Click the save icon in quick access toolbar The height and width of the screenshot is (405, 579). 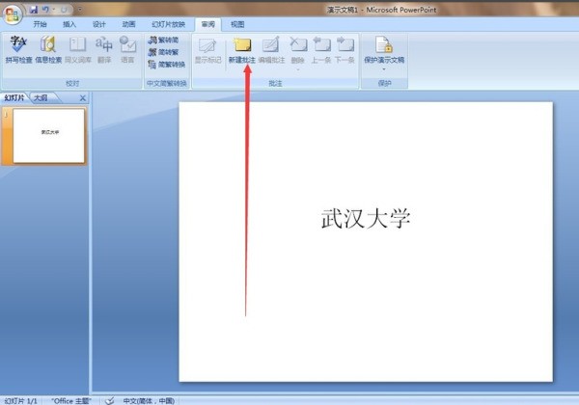pos(33,9)
